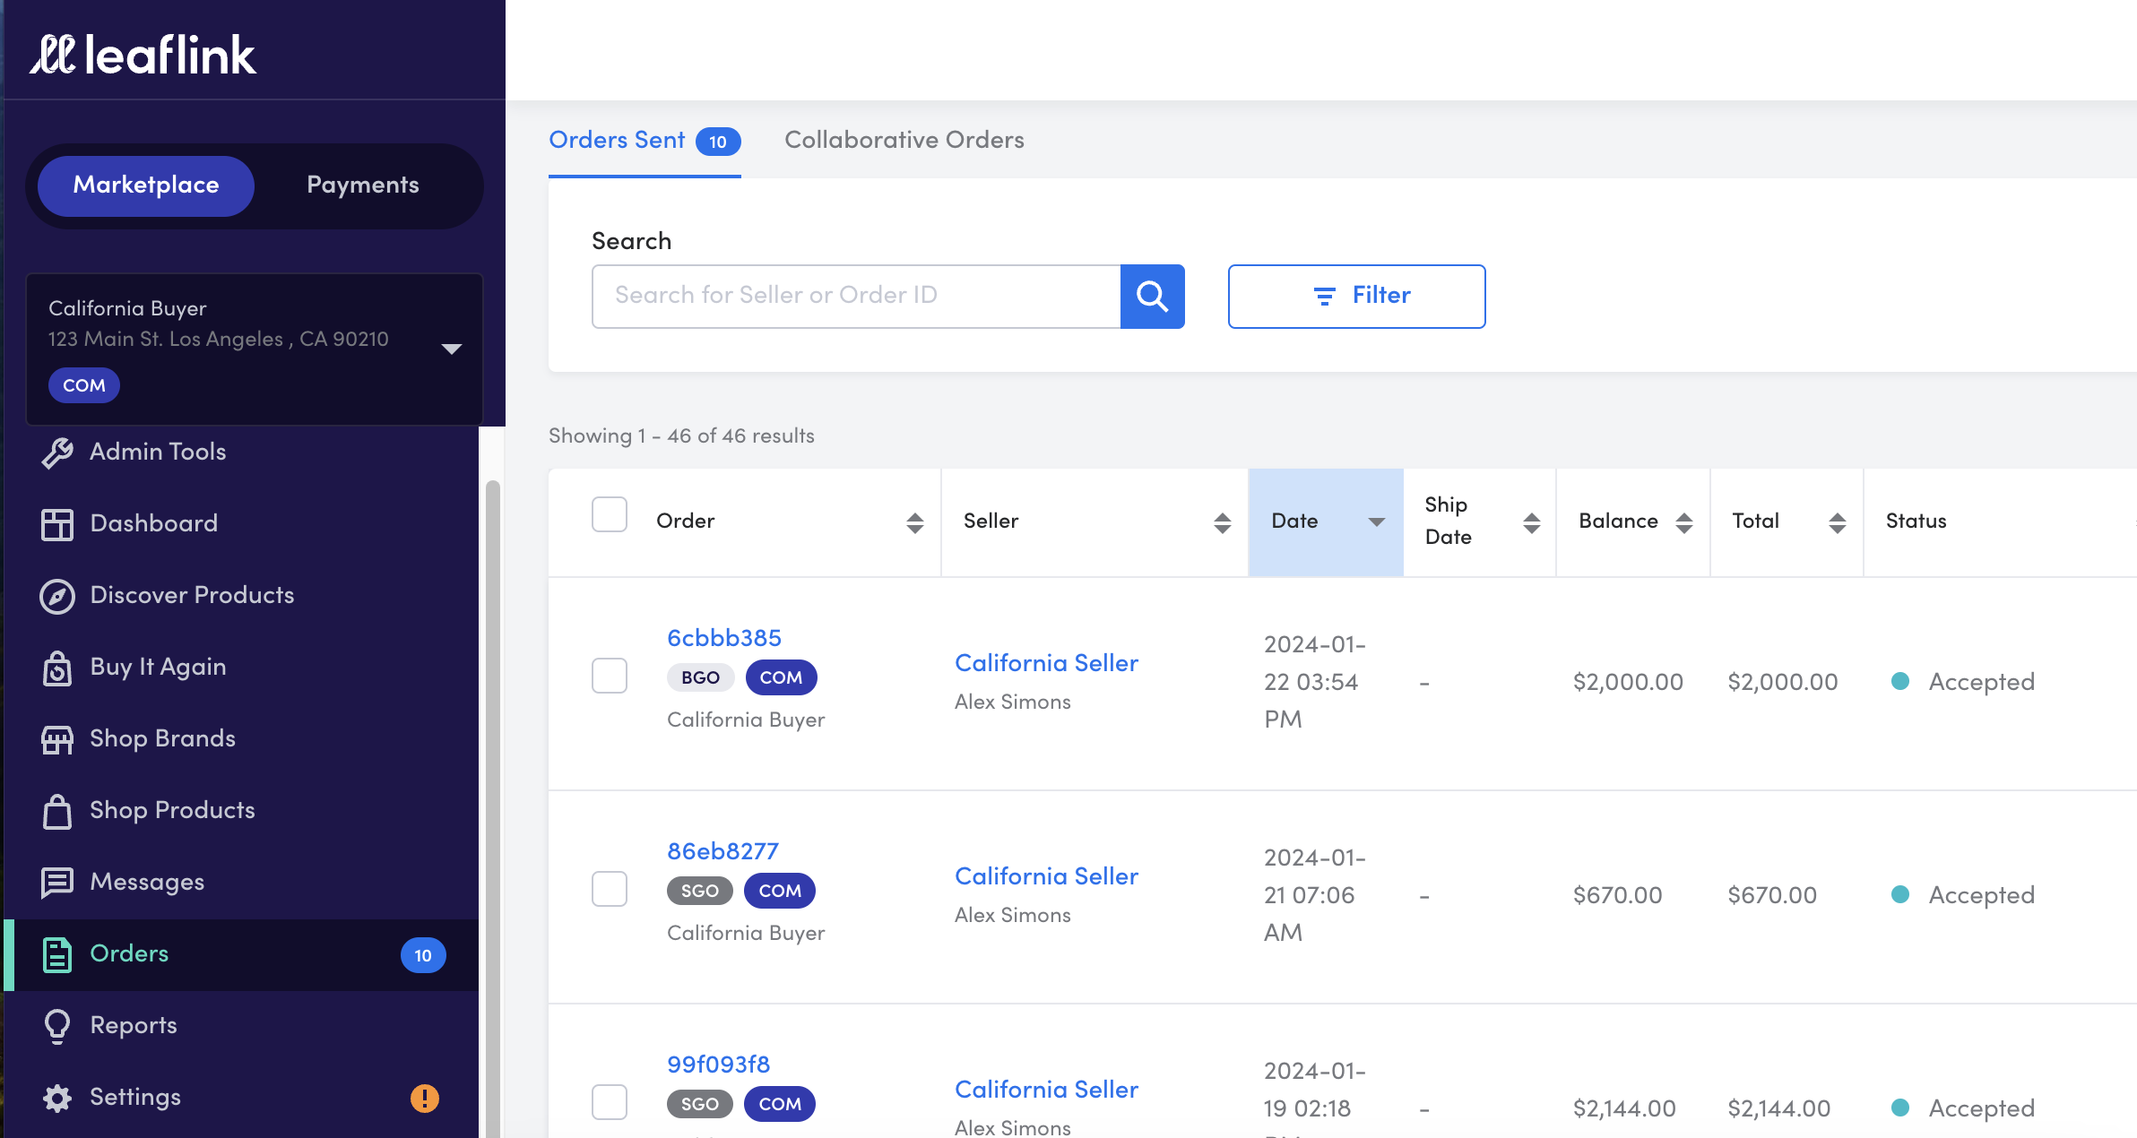Screen dimensions: 2137x1138
Task: Check the box for order 99f093f8
Action: (x=610, y=1102)
